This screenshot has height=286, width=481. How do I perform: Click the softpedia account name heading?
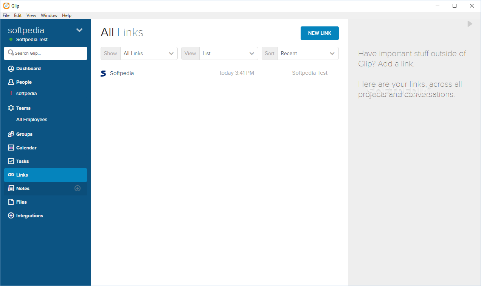tap(26, 31)
